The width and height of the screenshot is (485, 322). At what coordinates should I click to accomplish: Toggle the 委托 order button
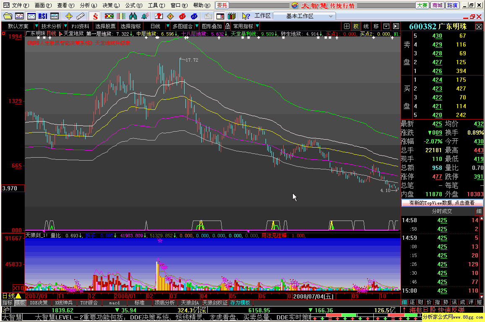(x=222, y=5)
